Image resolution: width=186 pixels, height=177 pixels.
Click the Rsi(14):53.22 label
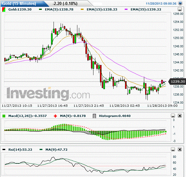click(20, 149)
